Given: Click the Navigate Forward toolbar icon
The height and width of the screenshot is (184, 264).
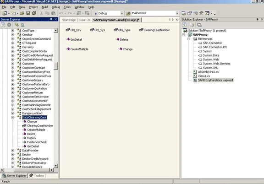Looking at the screenshot, I should click(87, 13).
